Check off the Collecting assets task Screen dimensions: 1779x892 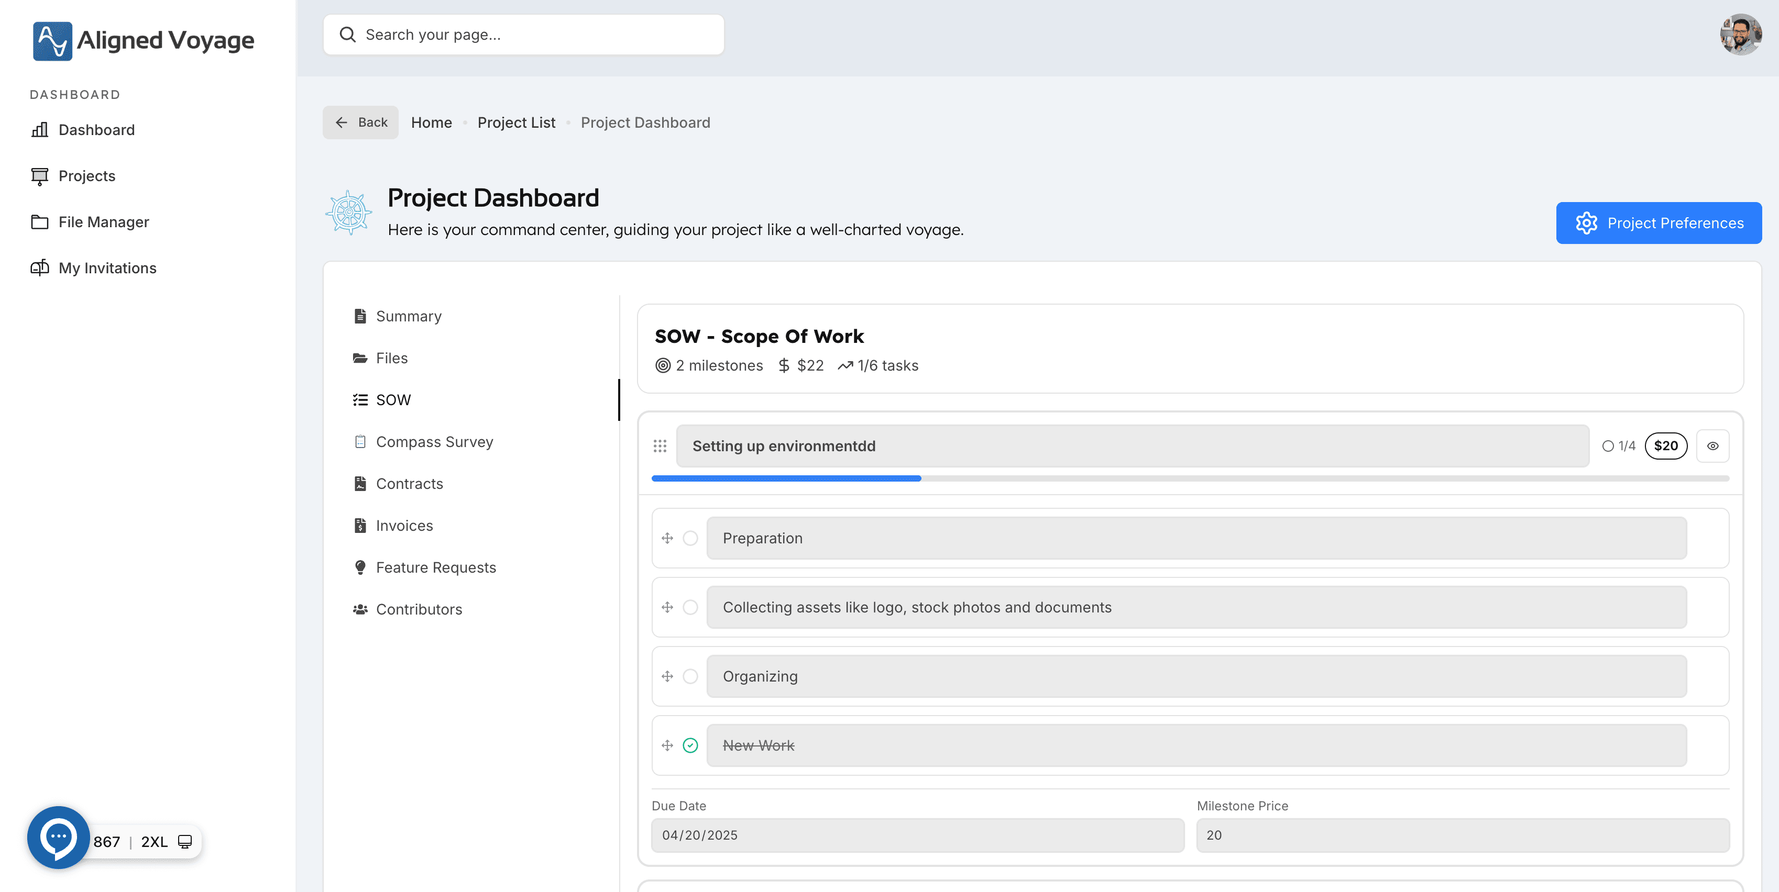pos(690,607)
